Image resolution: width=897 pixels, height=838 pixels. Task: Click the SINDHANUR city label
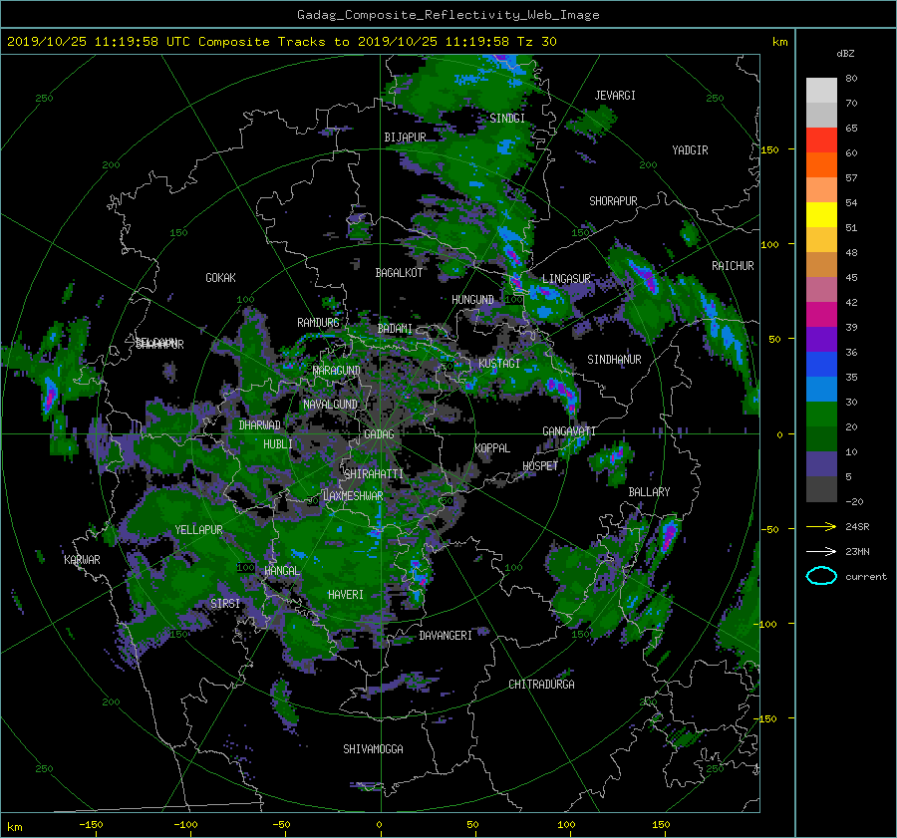[614, 360]
